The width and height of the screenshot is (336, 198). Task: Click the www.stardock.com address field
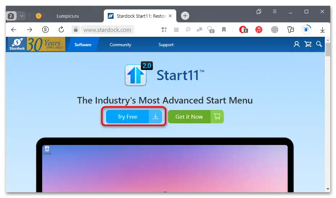pos(107,30)
